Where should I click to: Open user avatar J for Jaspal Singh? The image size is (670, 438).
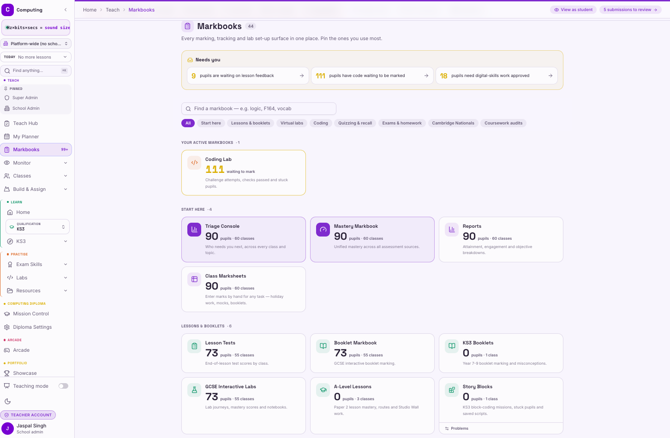tap(7, 428)
